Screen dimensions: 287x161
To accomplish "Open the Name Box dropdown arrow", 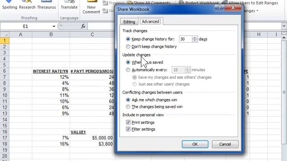I will click(x=54, y=26).
